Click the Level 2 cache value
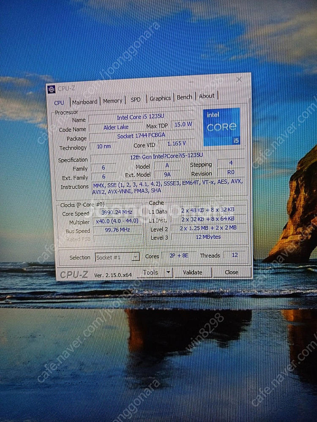 (x=208, y=228)
